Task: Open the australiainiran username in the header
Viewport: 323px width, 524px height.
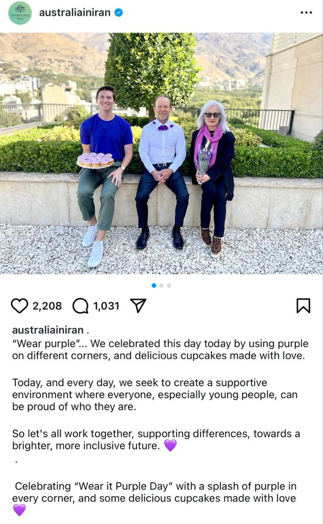Action: (x=75, y=13)
